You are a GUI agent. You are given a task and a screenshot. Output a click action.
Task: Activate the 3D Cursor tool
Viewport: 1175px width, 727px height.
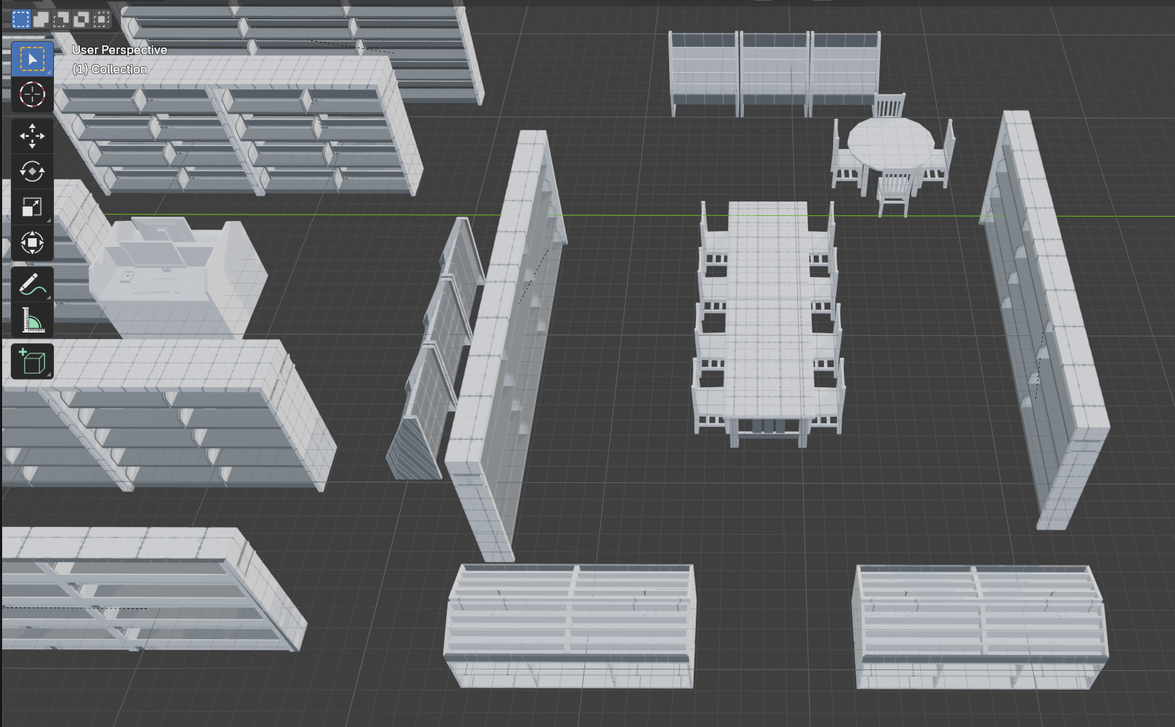[32, 94]
